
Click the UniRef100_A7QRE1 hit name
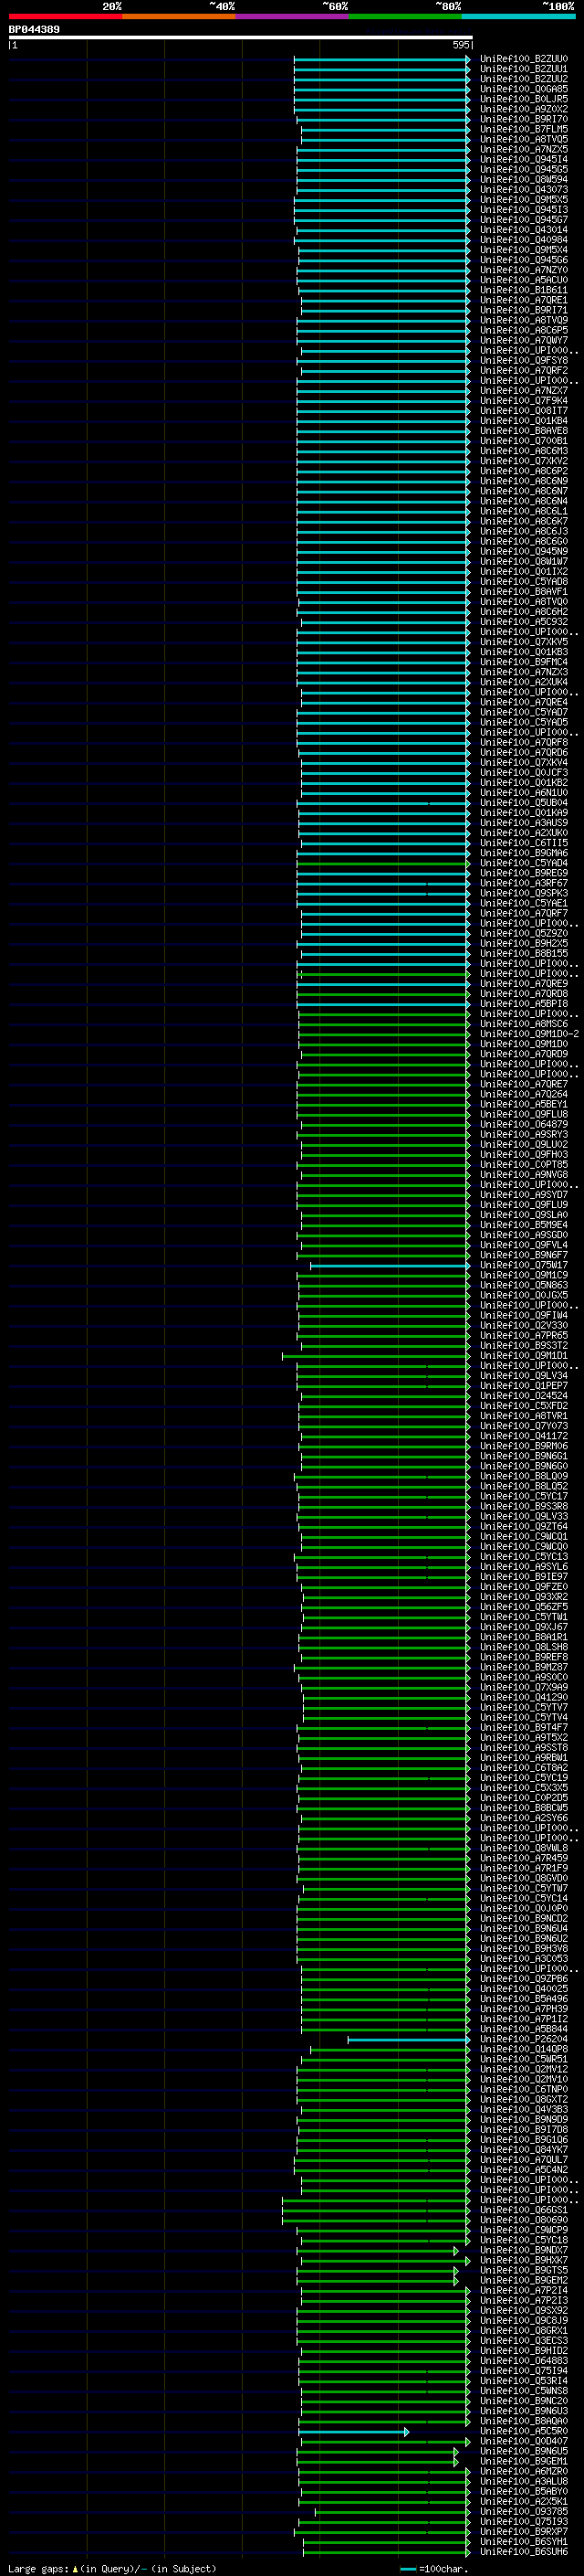point(523,300)
